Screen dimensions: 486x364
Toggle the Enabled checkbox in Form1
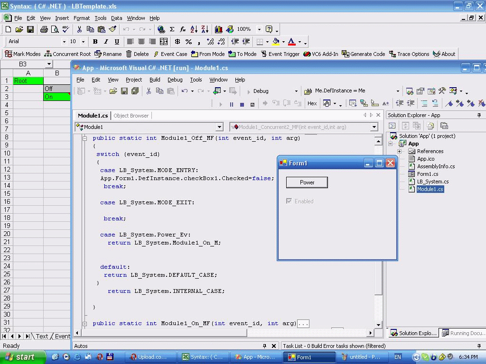[x=289, y=201]
